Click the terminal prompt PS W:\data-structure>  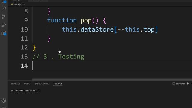tap(24, 91)
